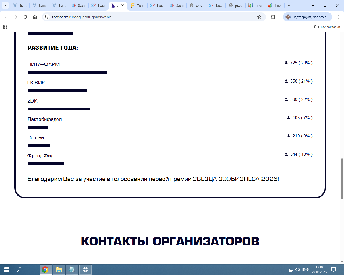Viewport: 344px width, 275px height.
Task: Click the person icon beside 344 votes
Action: pyautogui.click(x=286, y=154)
